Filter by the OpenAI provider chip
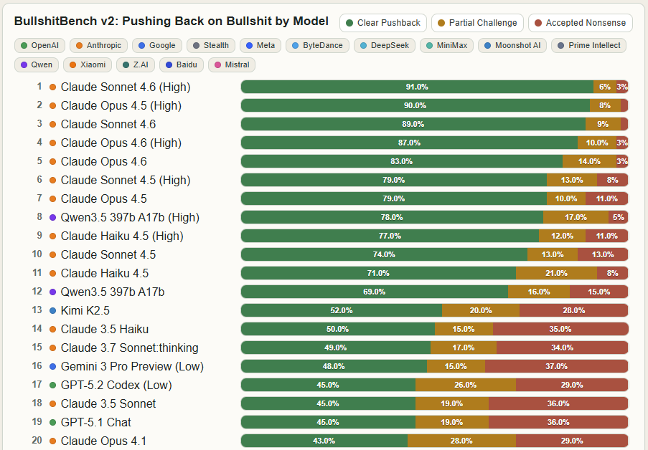 (40, 45)
